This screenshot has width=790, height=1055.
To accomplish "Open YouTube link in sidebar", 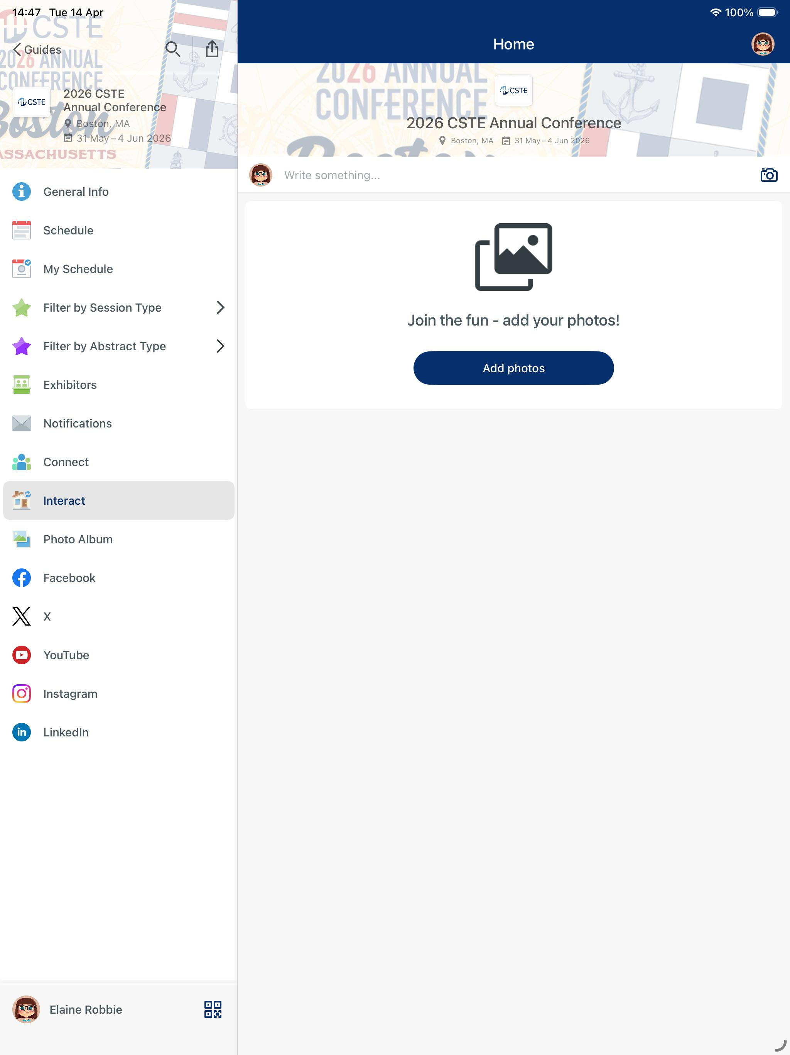I will click(119, 655).
